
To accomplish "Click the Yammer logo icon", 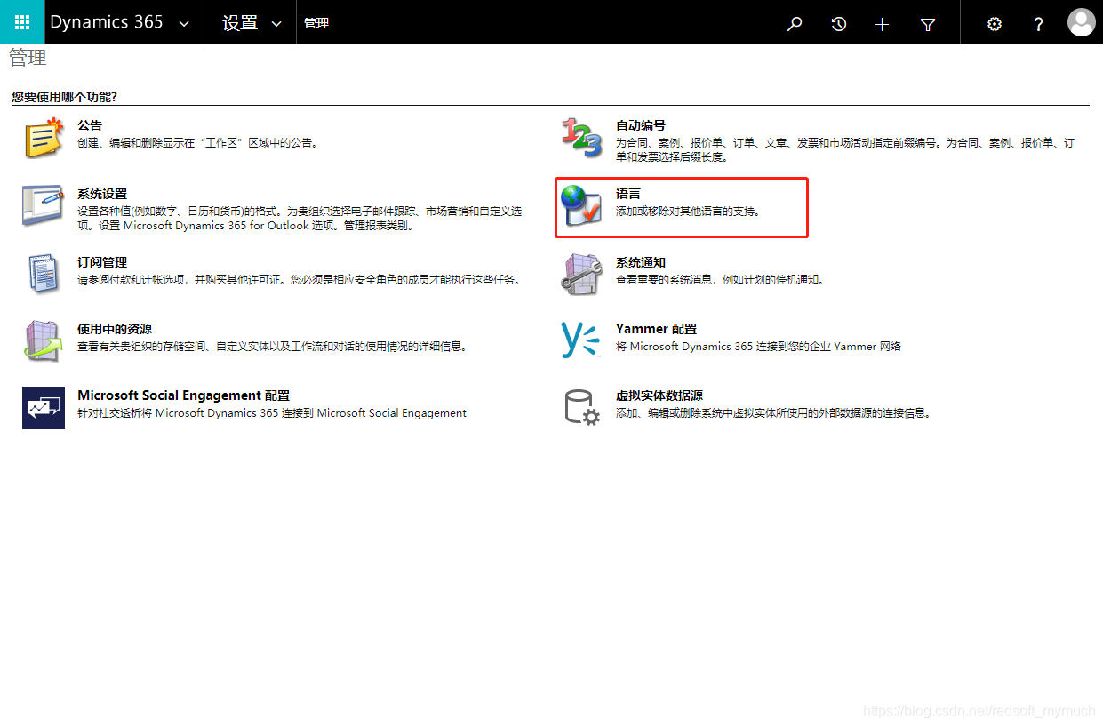I will tap(581, 340).
